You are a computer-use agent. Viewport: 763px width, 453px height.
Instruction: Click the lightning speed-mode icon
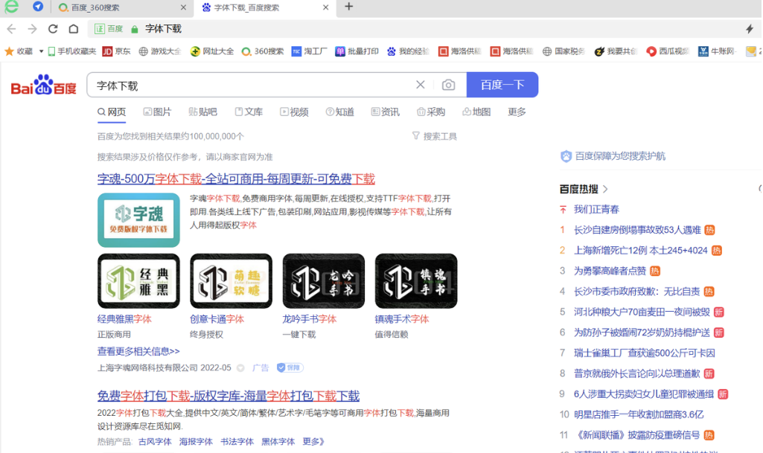coord(750,29)
